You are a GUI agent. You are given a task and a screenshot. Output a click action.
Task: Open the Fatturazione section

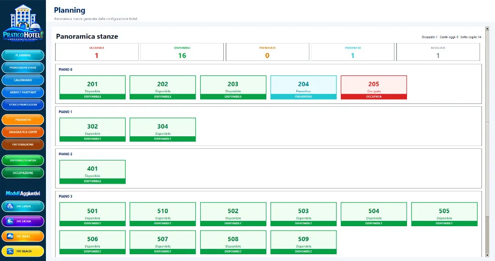[x=23, y=145]
